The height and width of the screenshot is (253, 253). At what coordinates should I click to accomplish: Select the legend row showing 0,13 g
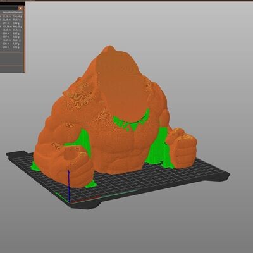[12, 34]
